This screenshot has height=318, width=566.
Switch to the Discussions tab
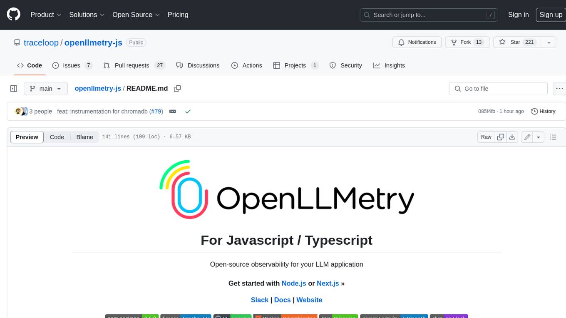click(198, 65)
